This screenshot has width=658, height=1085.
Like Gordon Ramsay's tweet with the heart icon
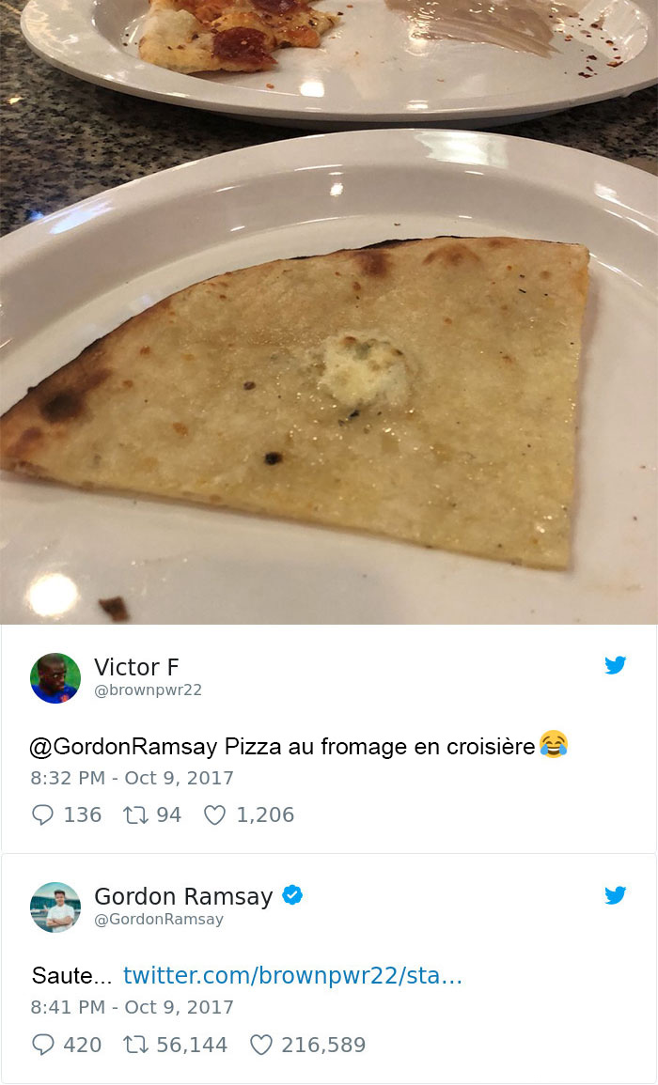[x=260, y=1045]
